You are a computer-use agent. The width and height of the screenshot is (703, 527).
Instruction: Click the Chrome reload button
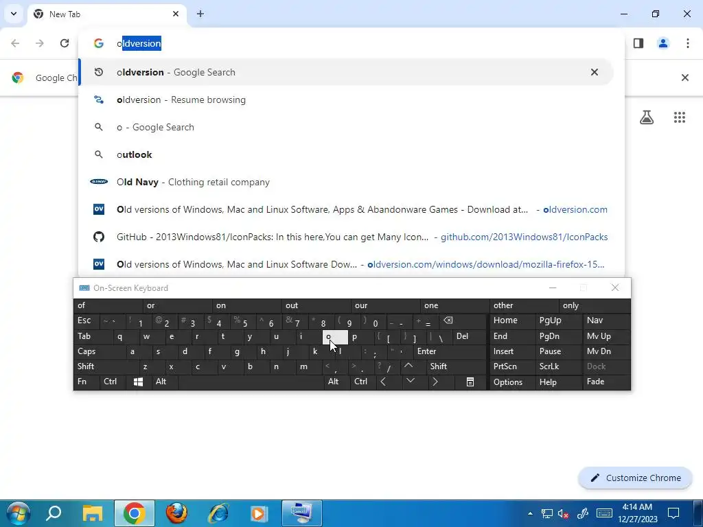coord(65,43)
